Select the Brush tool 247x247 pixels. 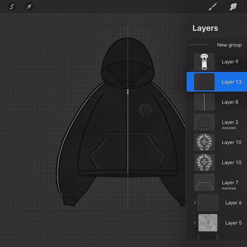(x=213, y=7)
